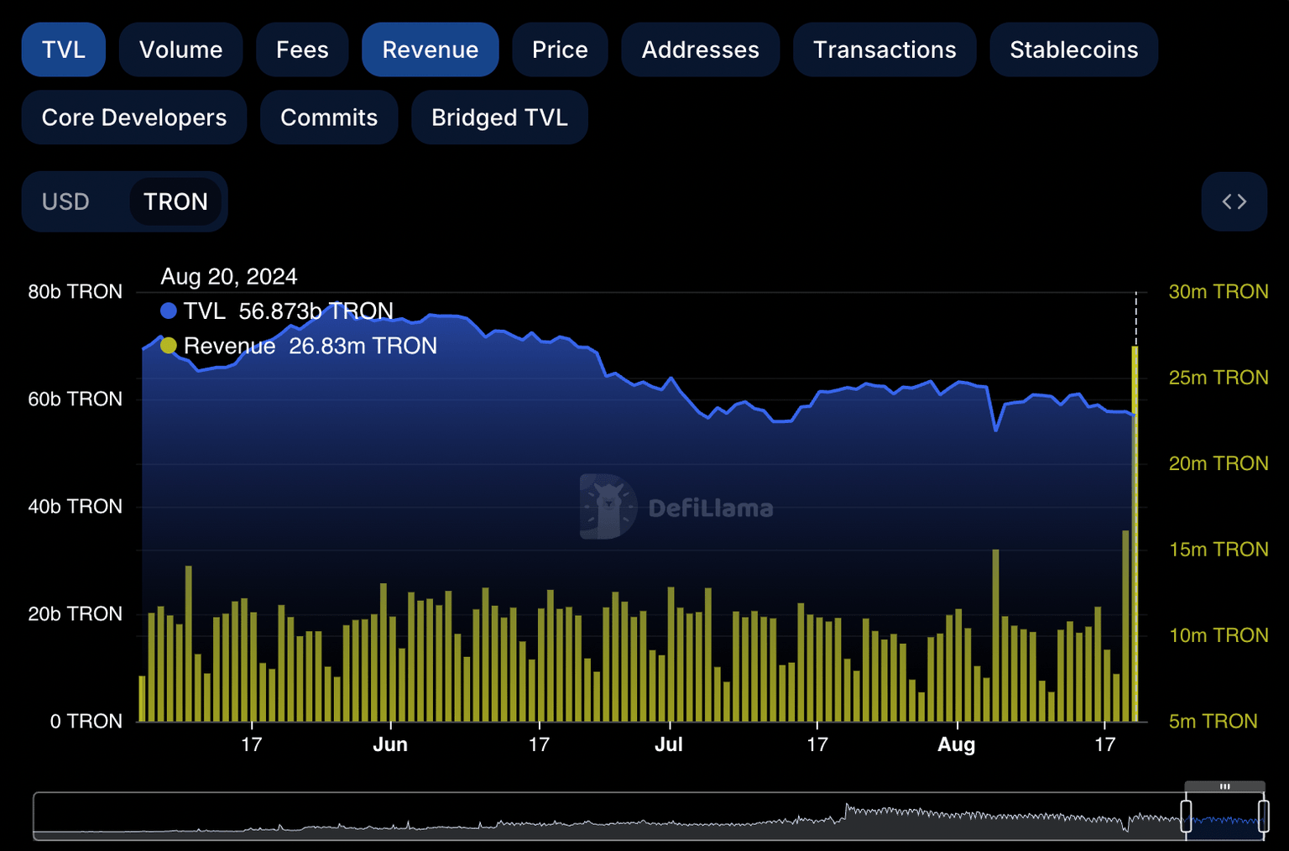The image size is (1289, 851).
Task: Click the Aug 20, 2024 tooltip date
Action: coord(228,276)
